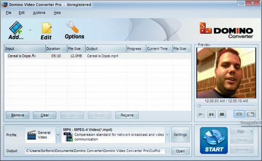Open the Edit menu
Image resolution: width=262 pixels, height=161 pixels.
(x=22, y=13)
